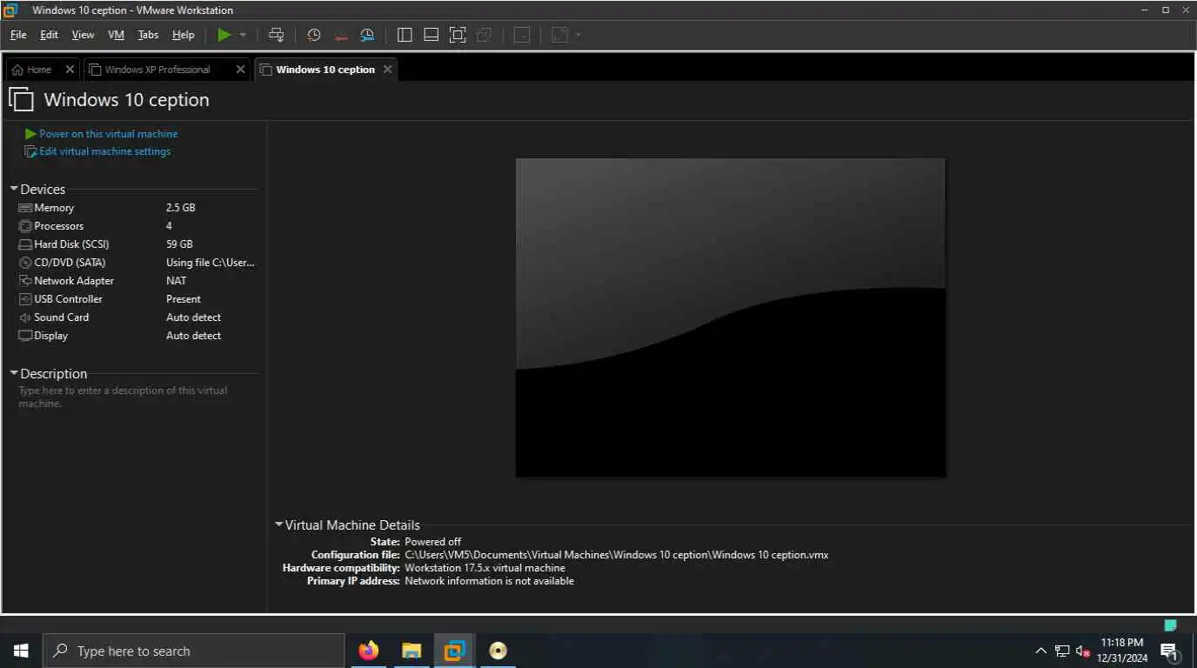Click the muted volume tray icon
The height and width of the screenshot is (668, 1197).
point(1083,651)
